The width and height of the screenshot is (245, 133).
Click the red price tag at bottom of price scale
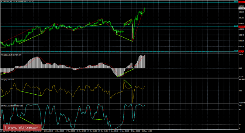tap(241, 51)
